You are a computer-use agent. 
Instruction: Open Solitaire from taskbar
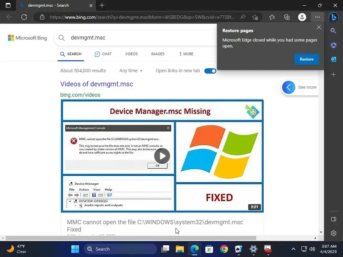[238, 249]
